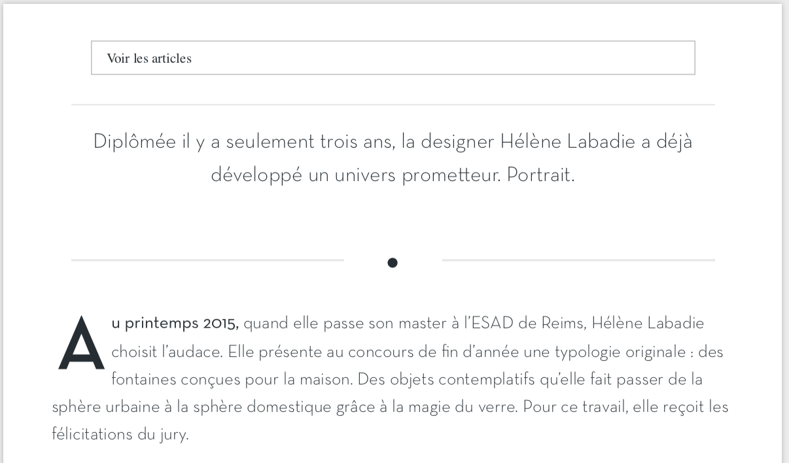Open the "Voir les articles" dropdown
The height and width of the screenshot is (463, 789).
[393, 58]
